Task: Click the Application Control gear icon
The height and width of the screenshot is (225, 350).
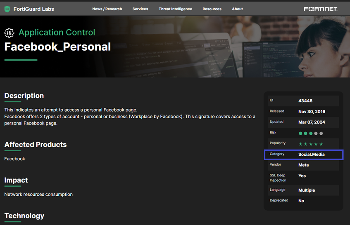Action: point(9,33)
